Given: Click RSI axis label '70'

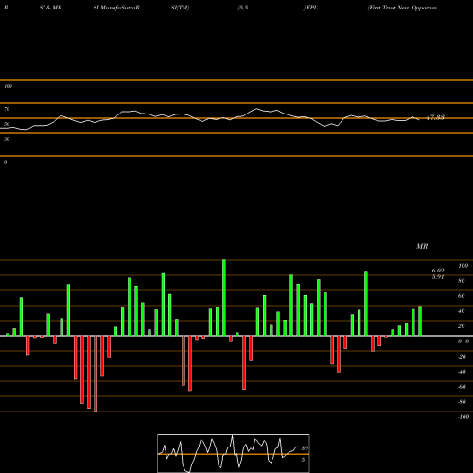Looking at the screenshot, I should pyautogui.click(x=7, y=109).
